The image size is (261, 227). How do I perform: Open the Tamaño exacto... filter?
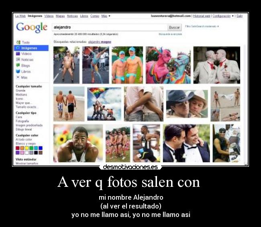coord(27,107)
